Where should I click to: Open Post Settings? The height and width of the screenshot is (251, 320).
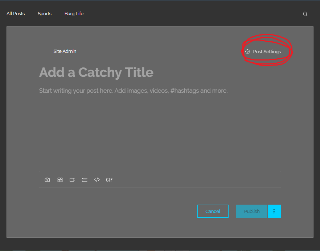tap(266, 51)
